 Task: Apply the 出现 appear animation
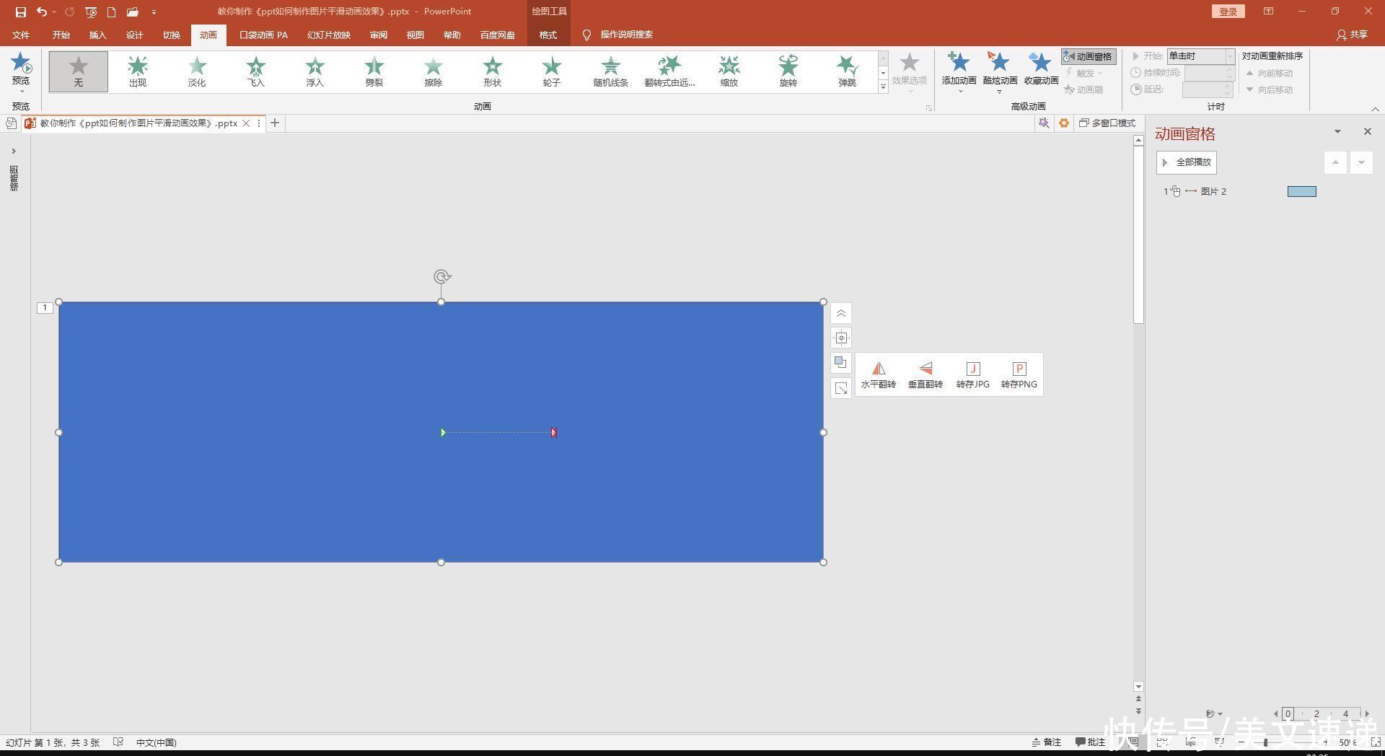(138, 71)
